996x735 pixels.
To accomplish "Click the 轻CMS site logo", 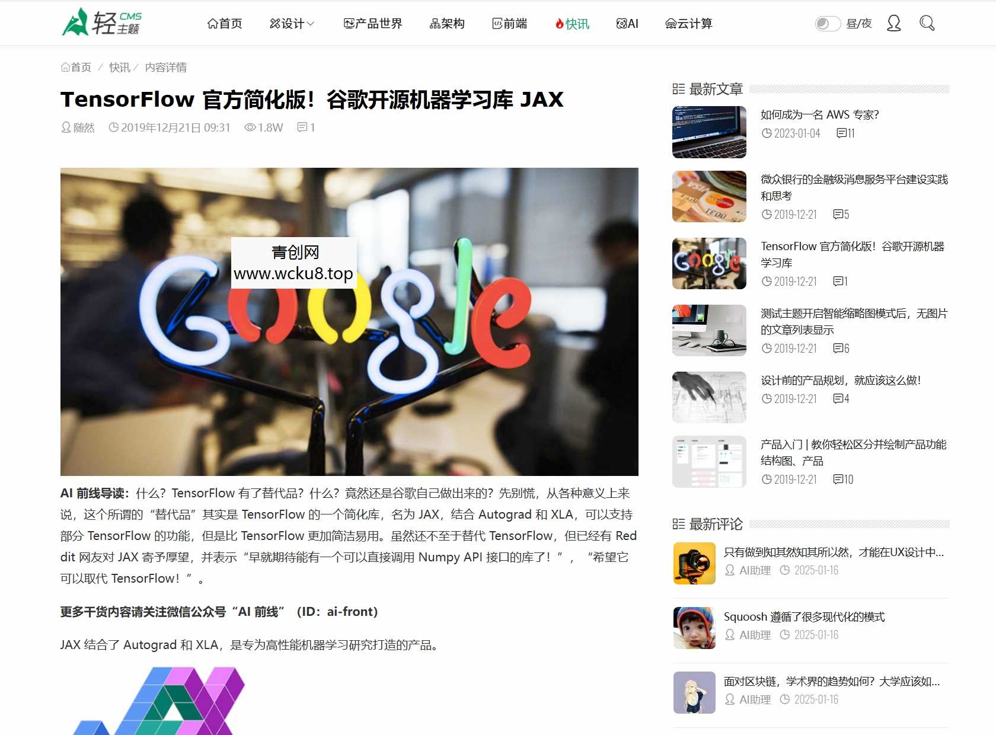I will [102, 23].
